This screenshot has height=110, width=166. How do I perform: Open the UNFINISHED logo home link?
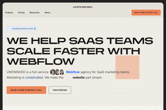[83, 7]
